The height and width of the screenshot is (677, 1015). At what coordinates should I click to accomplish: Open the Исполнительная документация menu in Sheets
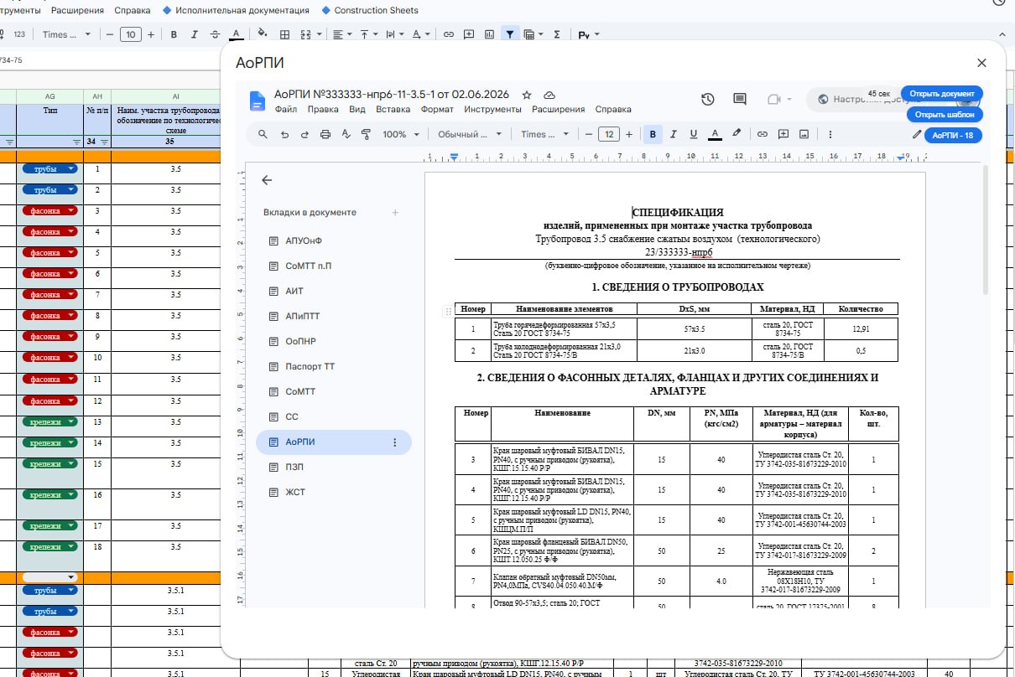click(x=236, y=10)
